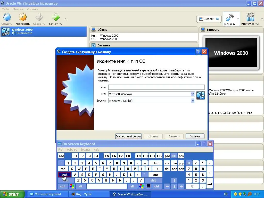Click the application menu key icon
The width and height of the screenshot is (264, 198).
click(148, 186)
